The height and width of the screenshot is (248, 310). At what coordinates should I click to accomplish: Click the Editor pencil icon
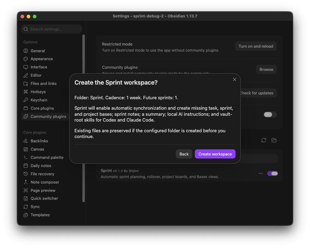point(26,75)
